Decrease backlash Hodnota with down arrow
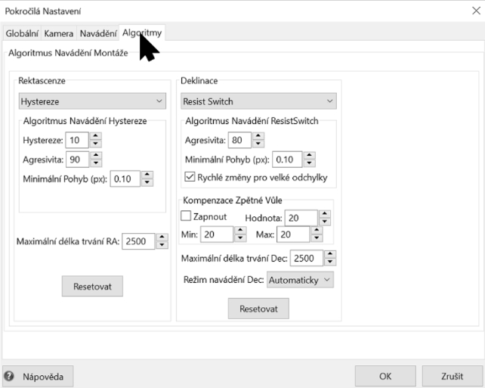485x388 pixels. click(325, 222)
